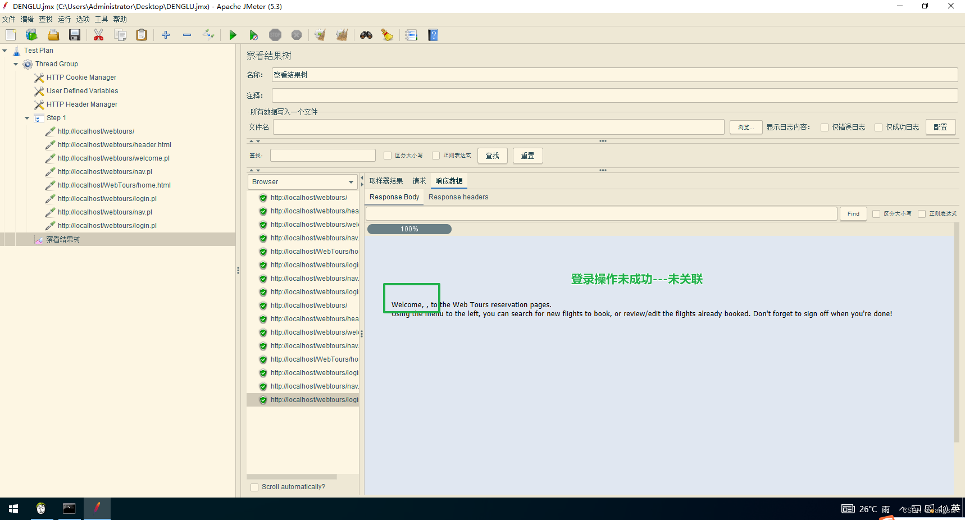Click the Copy toolbar icon

click(120, 35)
